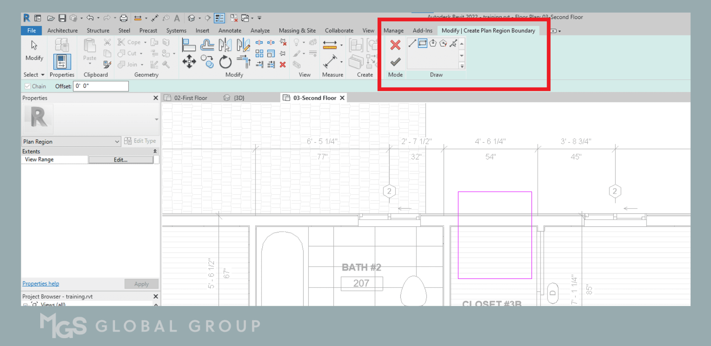Switch to the Architecture ribbon tab
711x346 pixels.
coord(62,31)
